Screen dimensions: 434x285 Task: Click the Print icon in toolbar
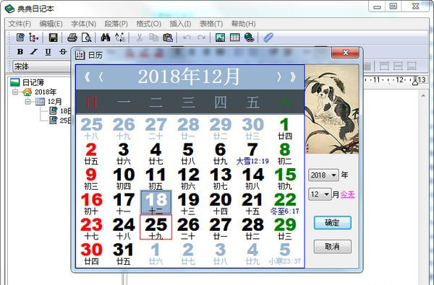coord(72,38)
